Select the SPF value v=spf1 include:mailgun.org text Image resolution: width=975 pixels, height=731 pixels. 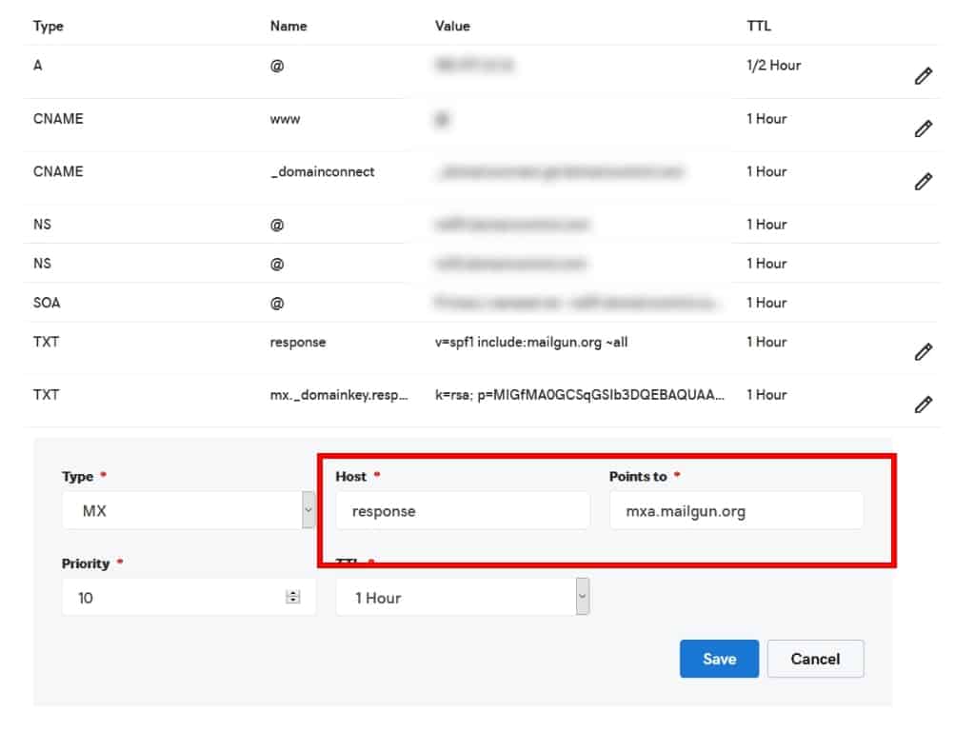coord(531,342)
